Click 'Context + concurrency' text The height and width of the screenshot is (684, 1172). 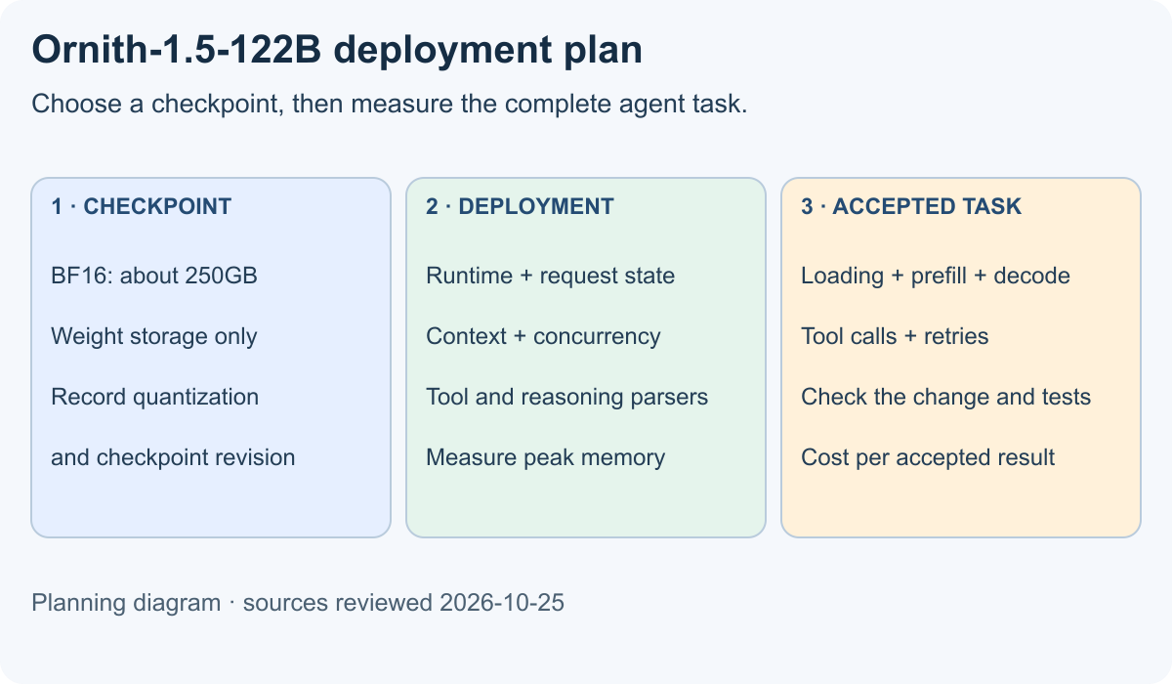point(544,336)
